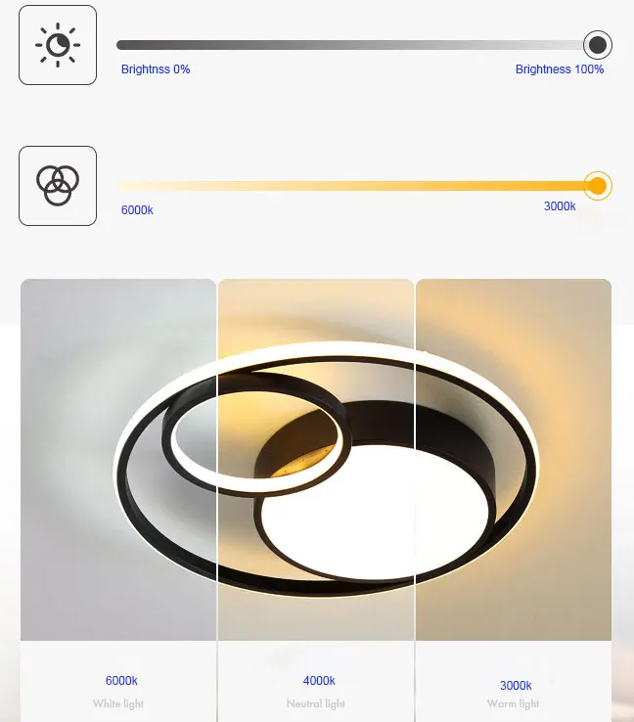Select the 6000k white light image panel
Image resolution: width=634 pixels, height=722 pixels.
click(118, 459)
